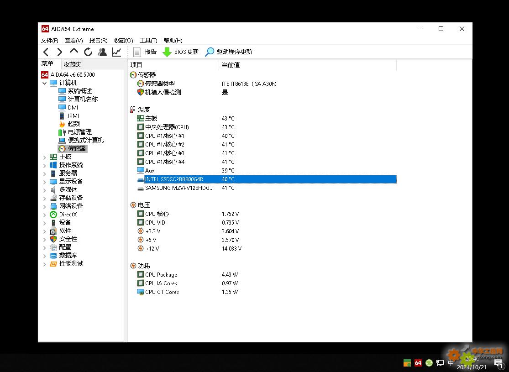Click BIOS 更新 green arrow button
509x372 pixels.
coord(180,52)
